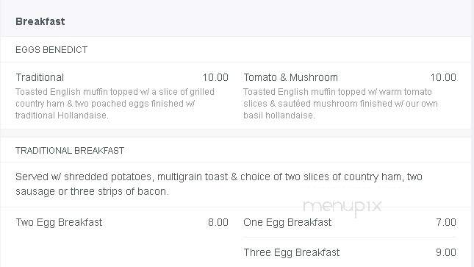The width and height of the screenshot is (474, 267).
Task: Select the EGGS BENEDICT category heading
Action: [x=51, y=49]
